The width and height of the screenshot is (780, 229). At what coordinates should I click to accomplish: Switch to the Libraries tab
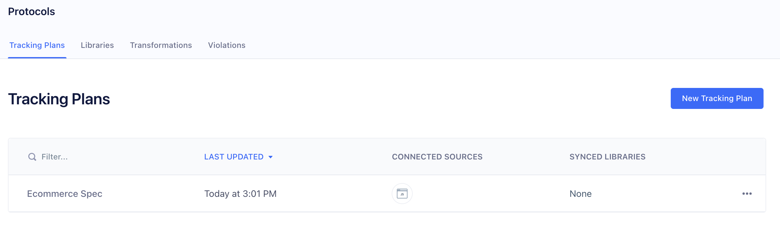[x=97, y=45]
